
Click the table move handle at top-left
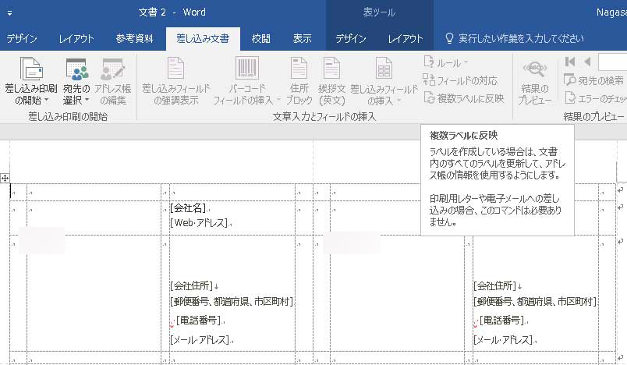5,179
